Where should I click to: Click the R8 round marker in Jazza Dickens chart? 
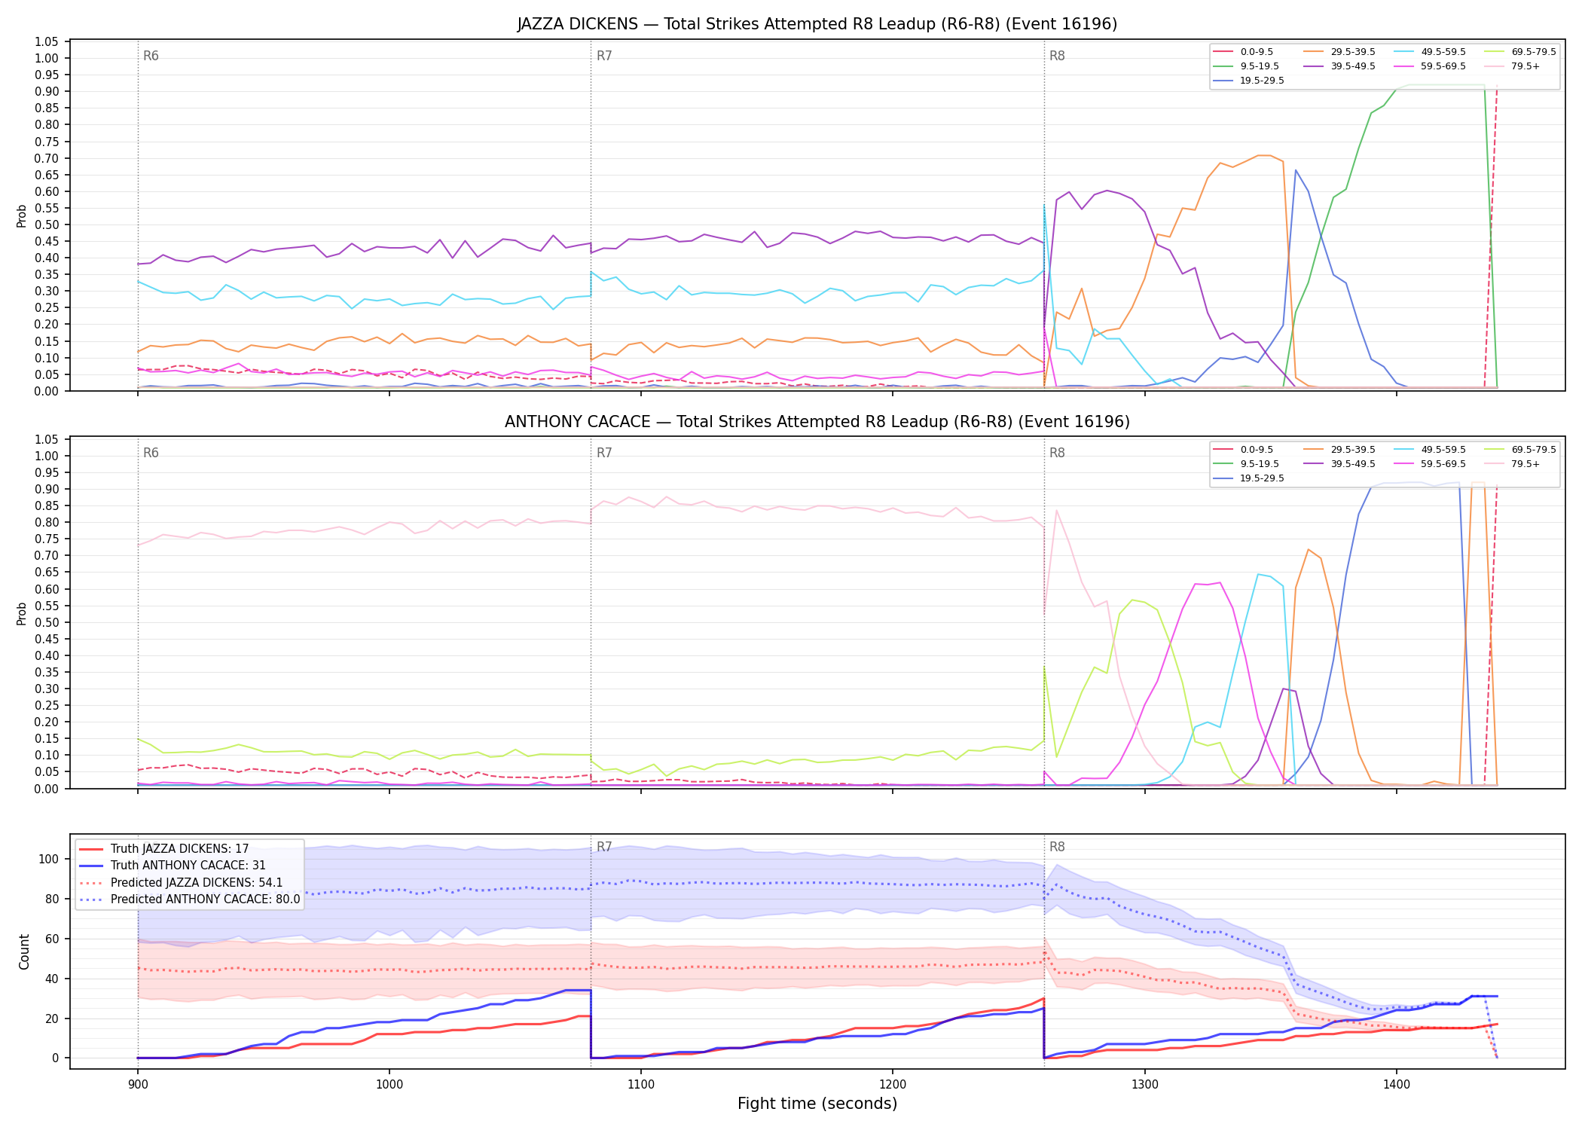click(1057, 56)
